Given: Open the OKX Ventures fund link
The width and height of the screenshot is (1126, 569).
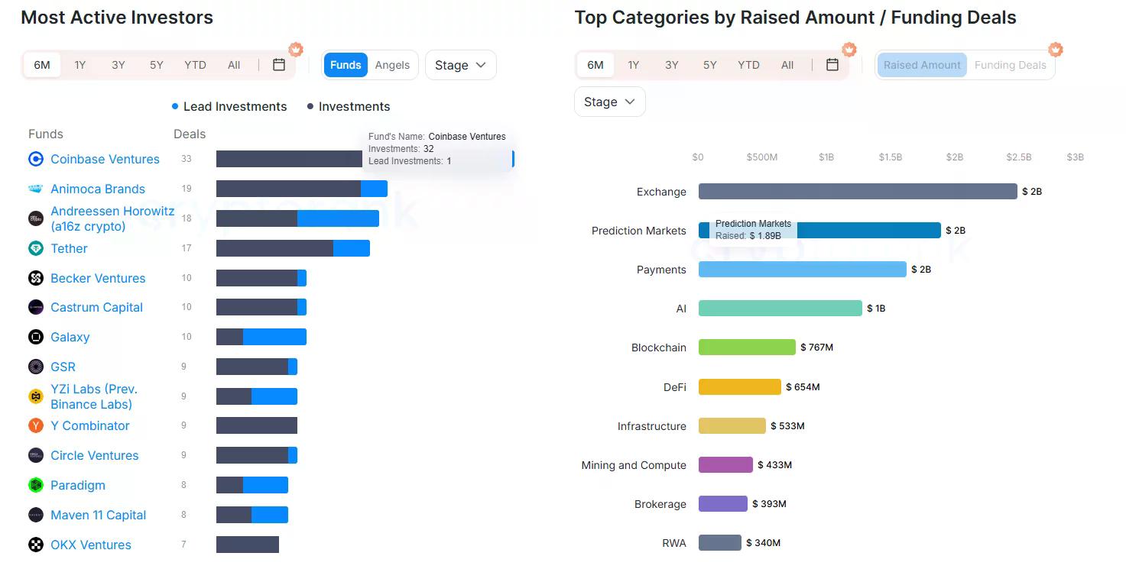Looking at the screenshot, I should [91, 545].
